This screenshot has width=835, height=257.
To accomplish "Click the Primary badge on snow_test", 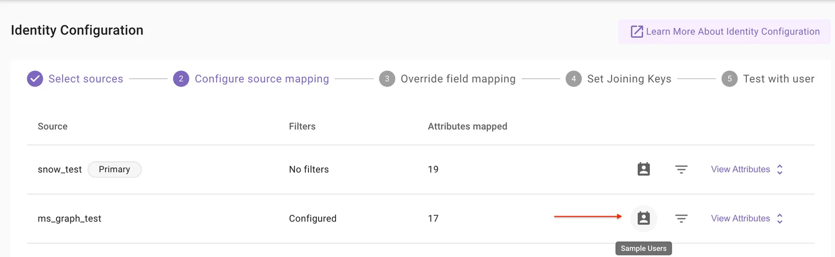I will coord(114,169).
